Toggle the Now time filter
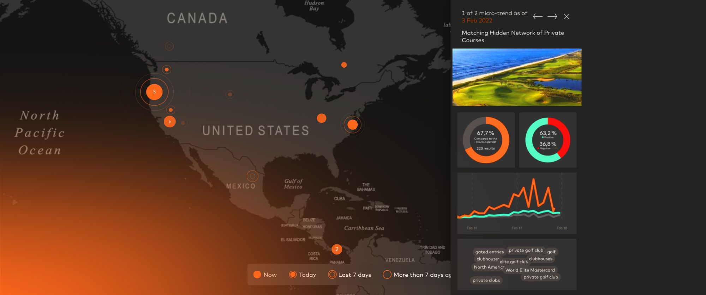Viewport: 706px width, 295px height. coord(265,275)
